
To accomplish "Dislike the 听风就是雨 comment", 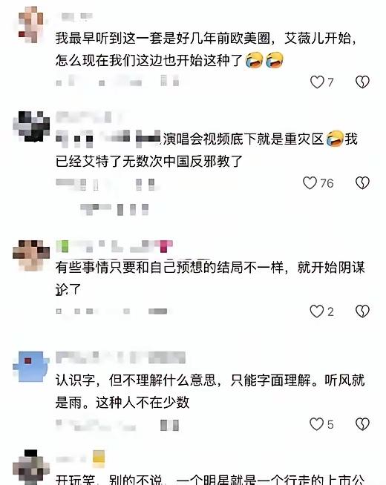I will pyautogui.click(x=362, y=424).
